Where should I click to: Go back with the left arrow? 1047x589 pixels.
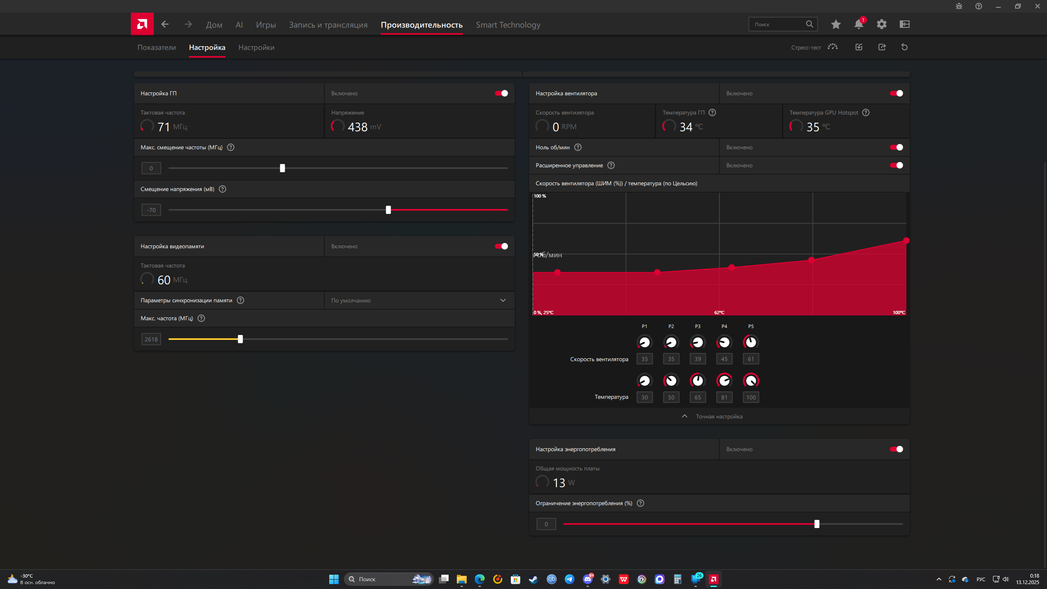coord(165,25)
